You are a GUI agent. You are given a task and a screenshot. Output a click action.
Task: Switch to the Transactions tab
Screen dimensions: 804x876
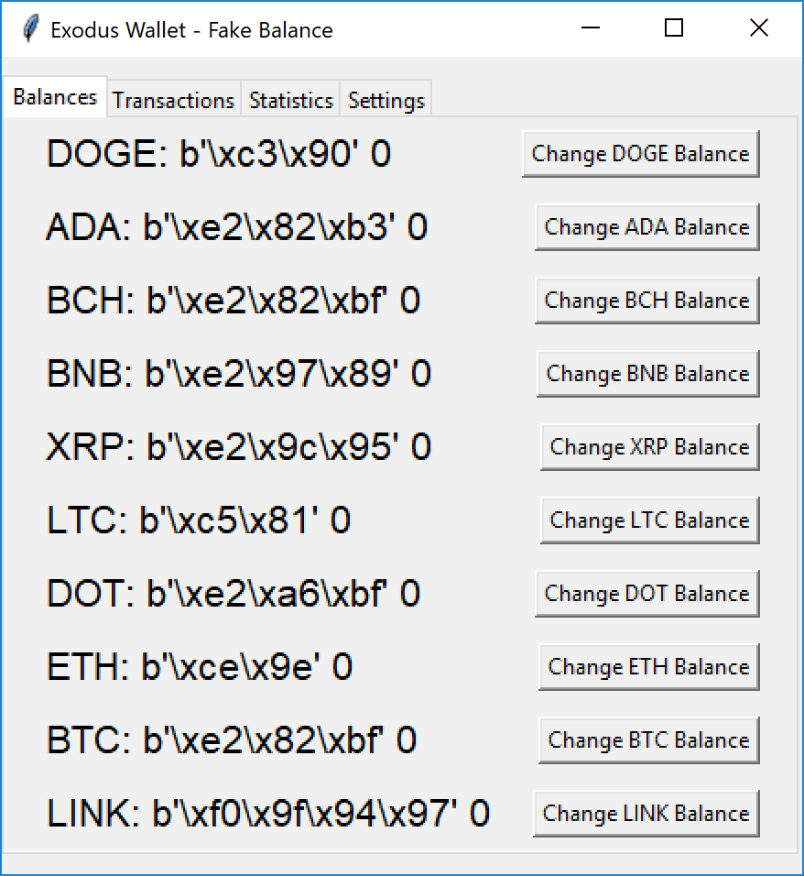click(x=174, y=100)
